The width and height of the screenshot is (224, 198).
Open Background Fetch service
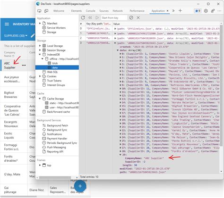[x=58, y=125]
